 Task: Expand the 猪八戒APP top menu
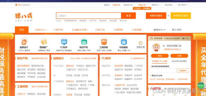[x=184, y=5]
